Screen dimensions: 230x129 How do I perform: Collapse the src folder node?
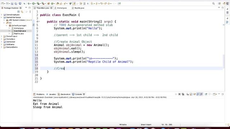click(4, 23)
